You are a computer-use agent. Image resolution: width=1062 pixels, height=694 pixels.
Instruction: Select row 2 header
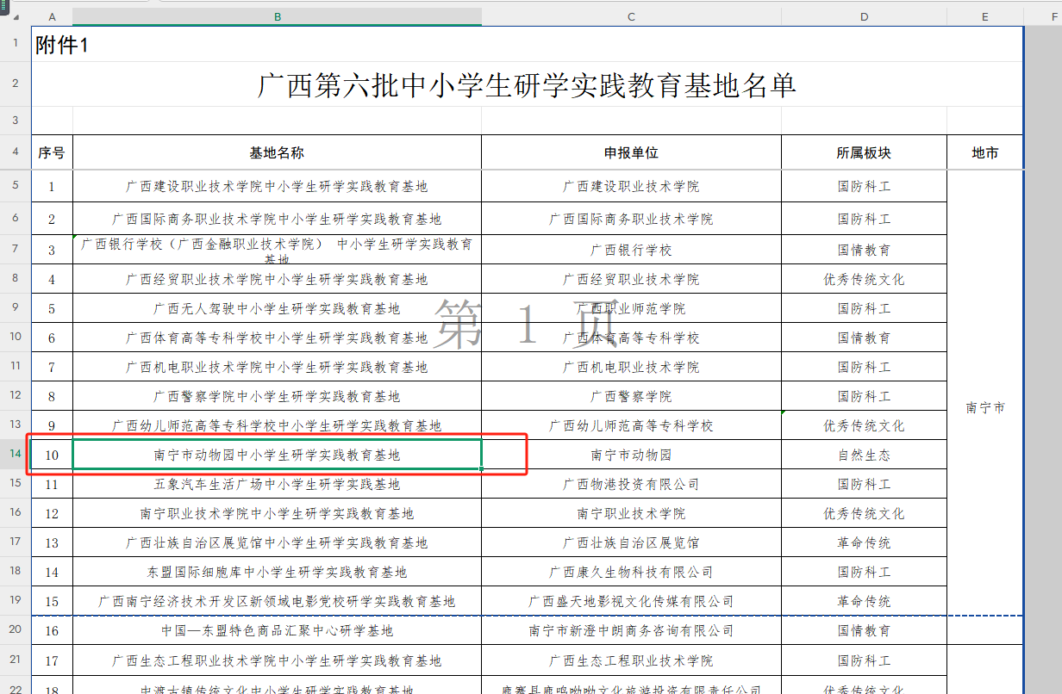pyautogui.click(x=16, y=84)
